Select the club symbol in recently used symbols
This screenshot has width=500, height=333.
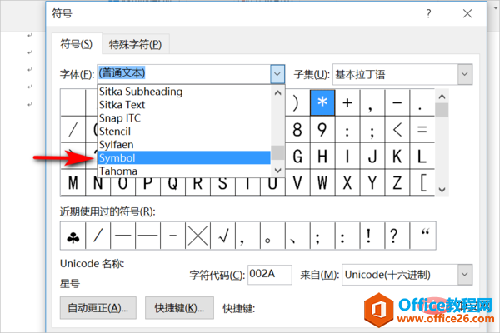coord(73,237)
